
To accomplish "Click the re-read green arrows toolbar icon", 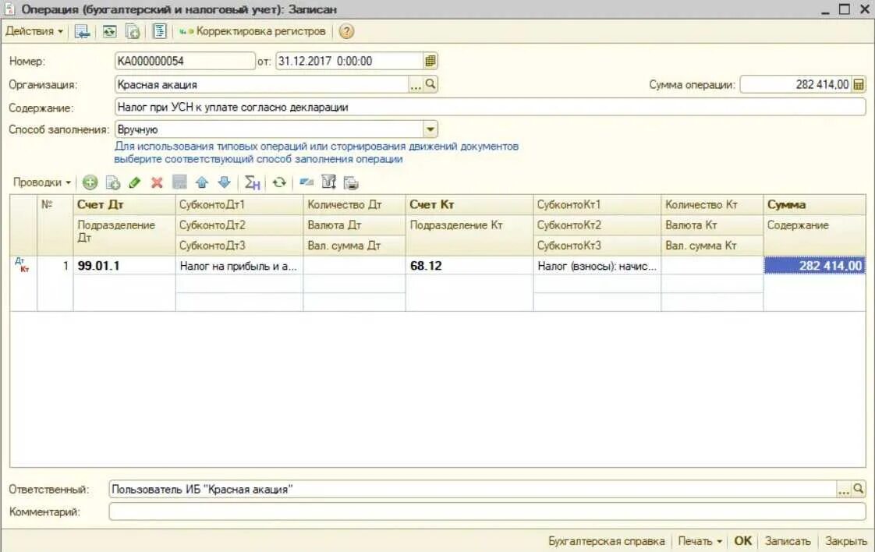I will tap(109, 32).
